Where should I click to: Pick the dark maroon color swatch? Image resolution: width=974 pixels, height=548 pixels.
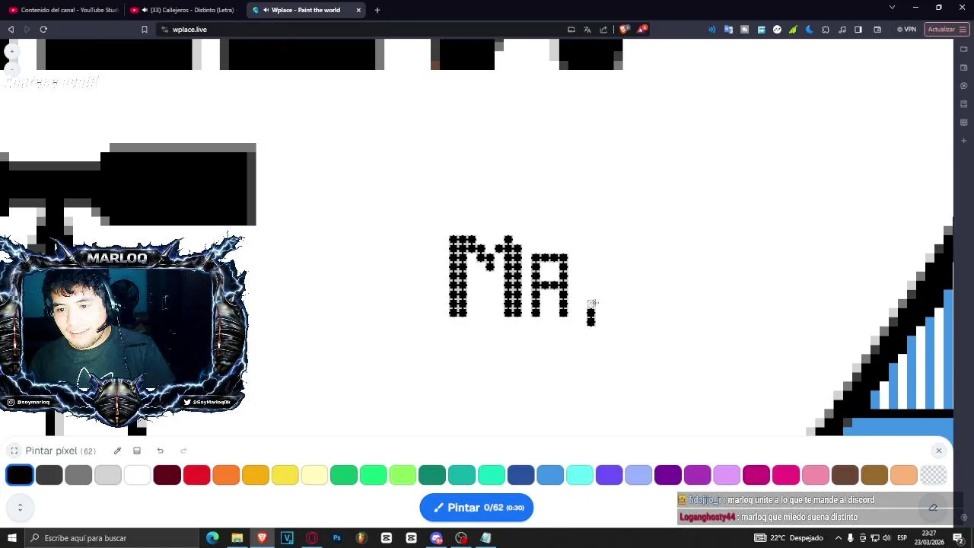167,475
